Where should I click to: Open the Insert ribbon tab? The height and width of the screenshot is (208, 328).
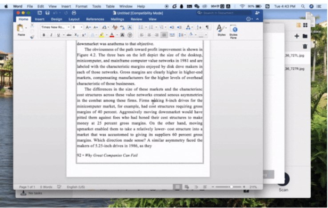pos(39,19)
